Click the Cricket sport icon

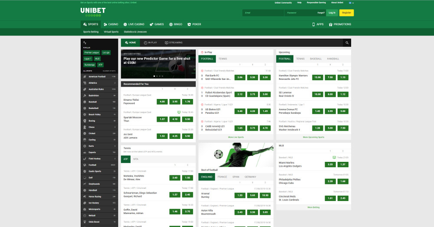(85, 133)
